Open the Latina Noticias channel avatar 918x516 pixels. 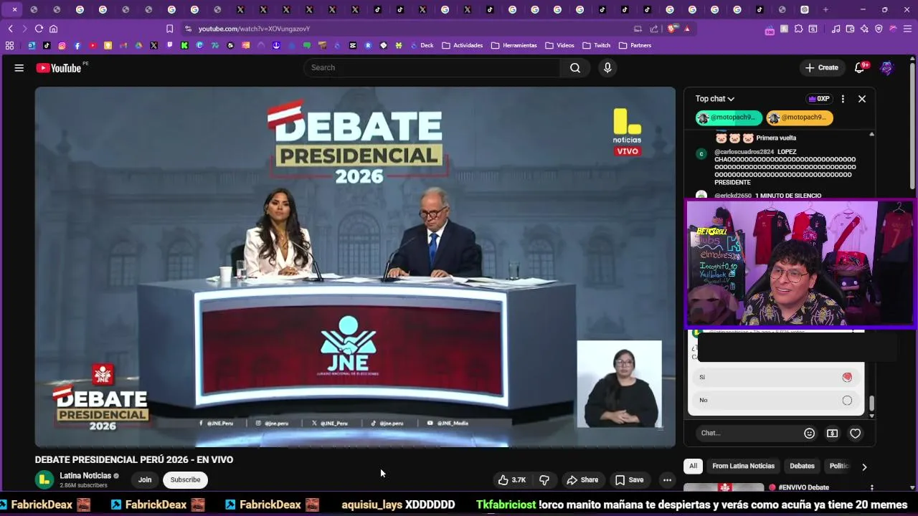pos(44,480)
